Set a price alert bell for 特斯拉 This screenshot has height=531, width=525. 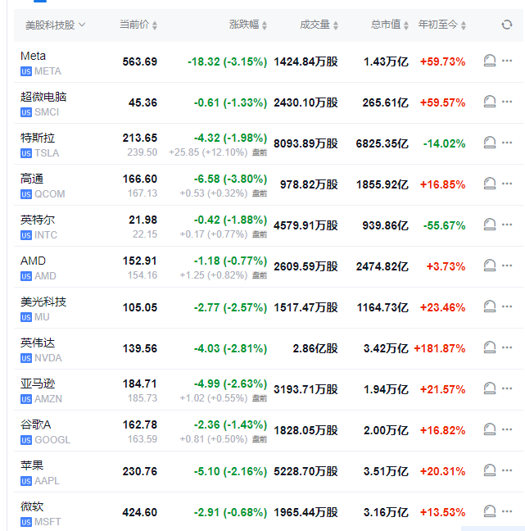point(490,143)
